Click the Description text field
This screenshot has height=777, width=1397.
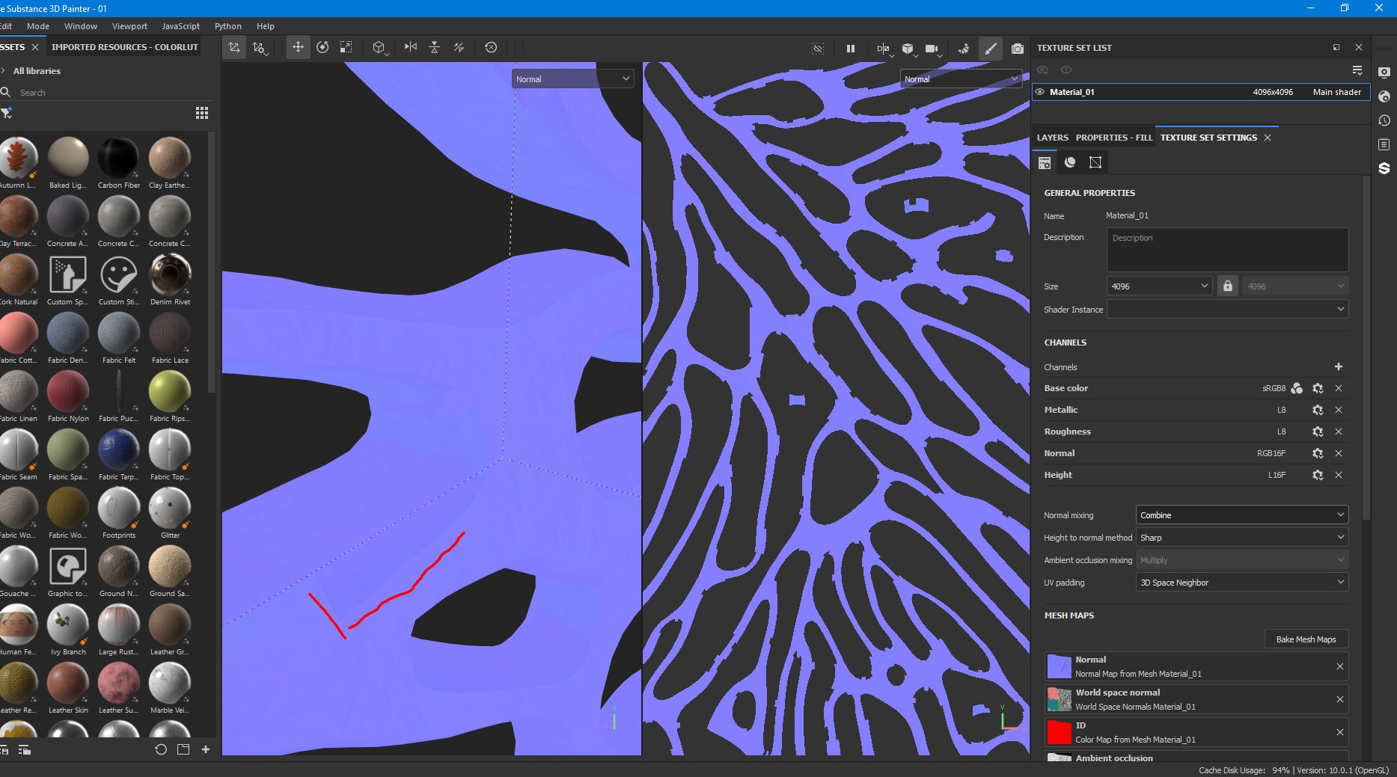click(1227, 250)
